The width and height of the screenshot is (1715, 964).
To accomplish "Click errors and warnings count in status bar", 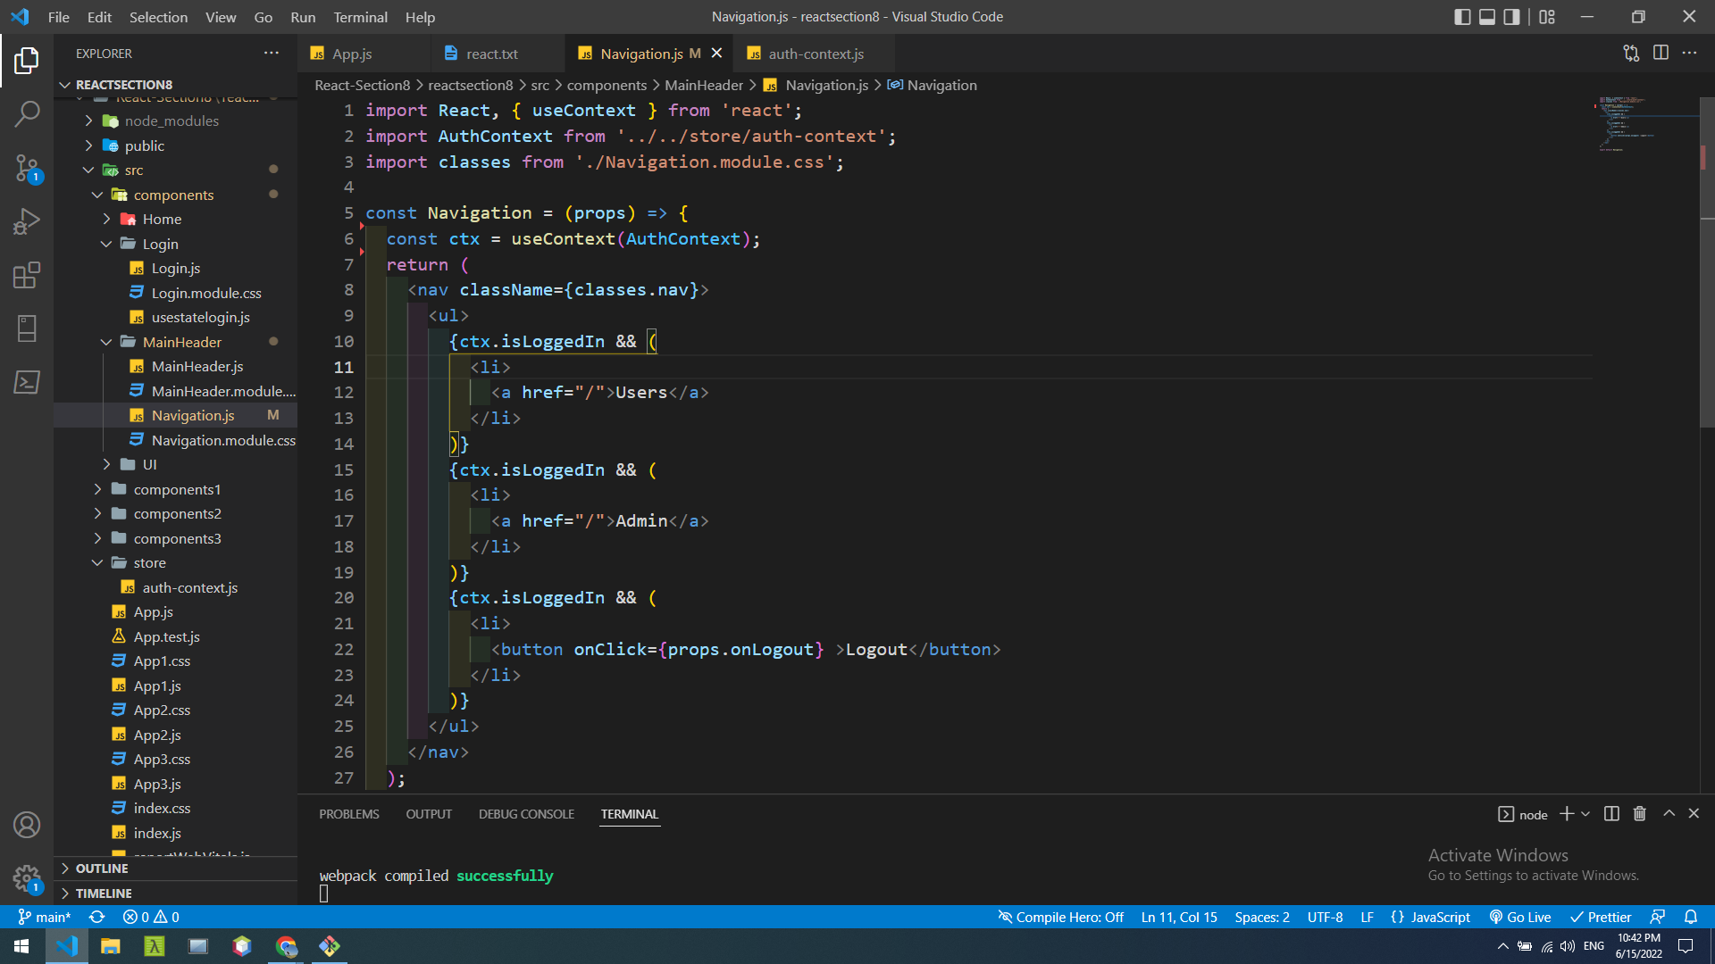I will pos(151,917).
